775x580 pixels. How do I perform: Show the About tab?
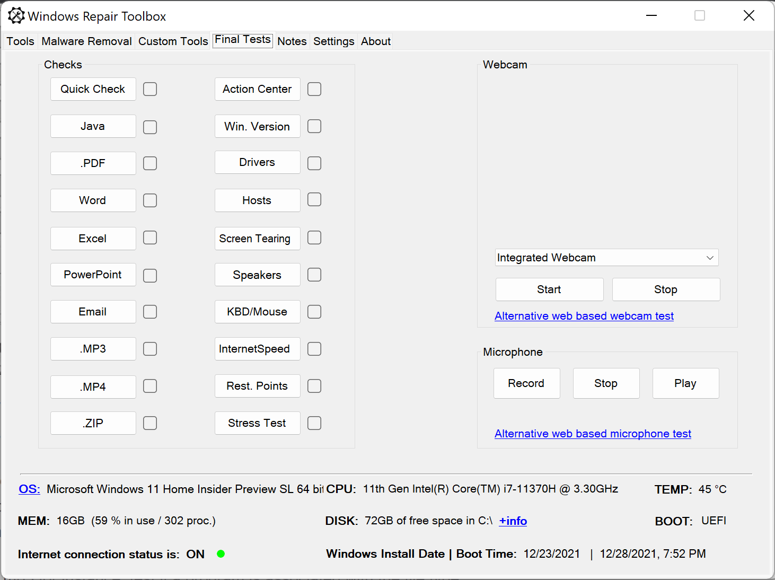[376, 41]
